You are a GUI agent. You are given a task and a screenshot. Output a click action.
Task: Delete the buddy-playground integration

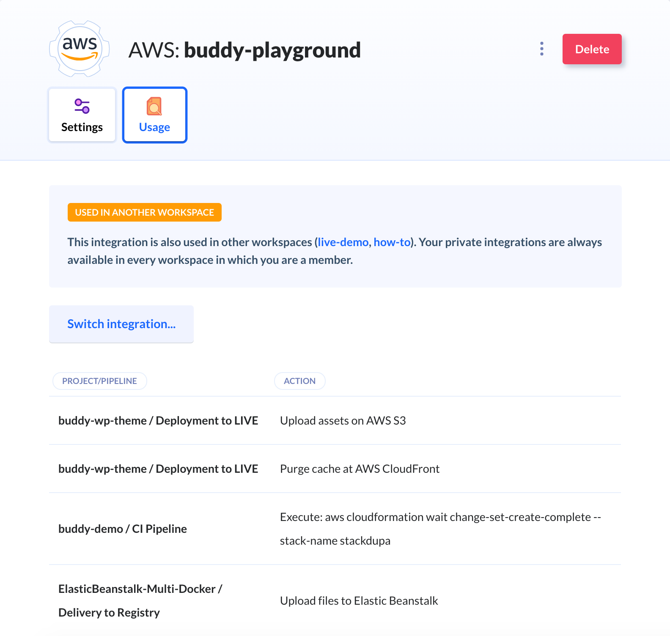click(x=592, y=49)
